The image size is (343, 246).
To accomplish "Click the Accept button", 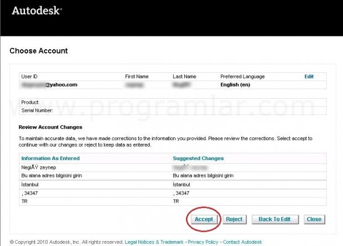I will [x=204, y=219].
